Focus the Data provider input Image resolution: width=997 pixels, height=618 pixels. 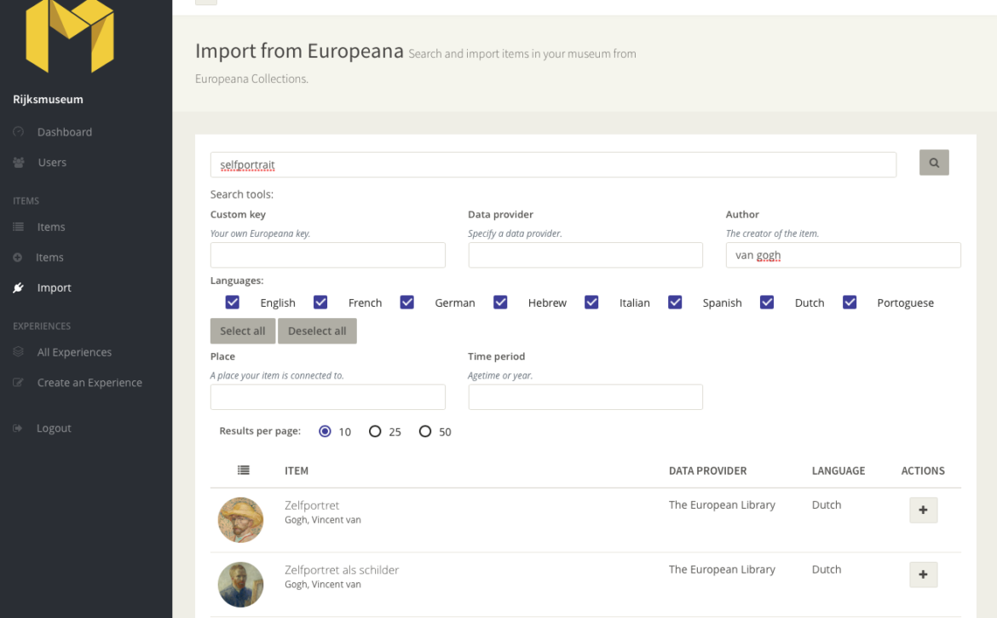pos(585,255)
